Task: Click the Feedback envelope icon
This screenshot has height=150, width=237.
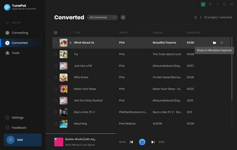Action: click(7, 128)
